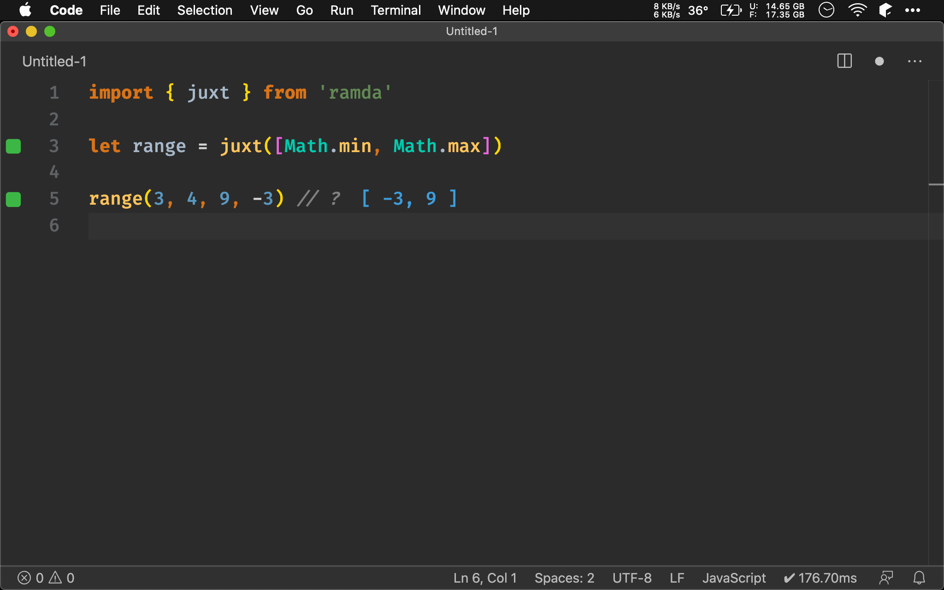The image size is (944, 590).
Task: Click the split editor icon
Action: pyautogui.click(x=844, y=61)
